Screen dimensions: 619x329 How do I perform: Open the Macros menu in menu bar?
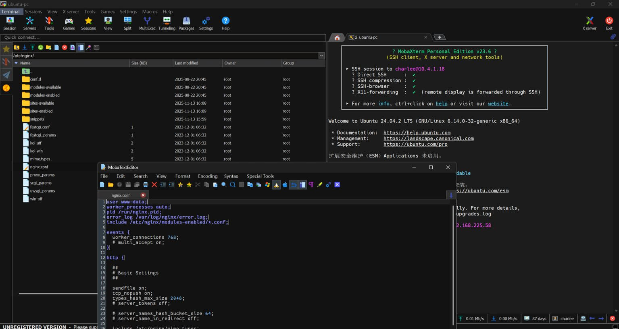tap(150, 12)
